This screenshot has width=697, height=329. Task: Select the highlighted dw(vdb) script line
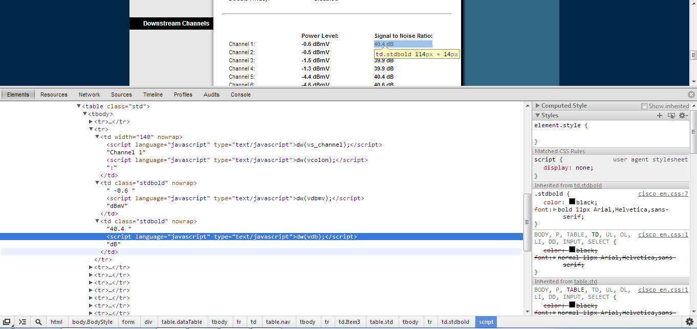coord(261,237)
